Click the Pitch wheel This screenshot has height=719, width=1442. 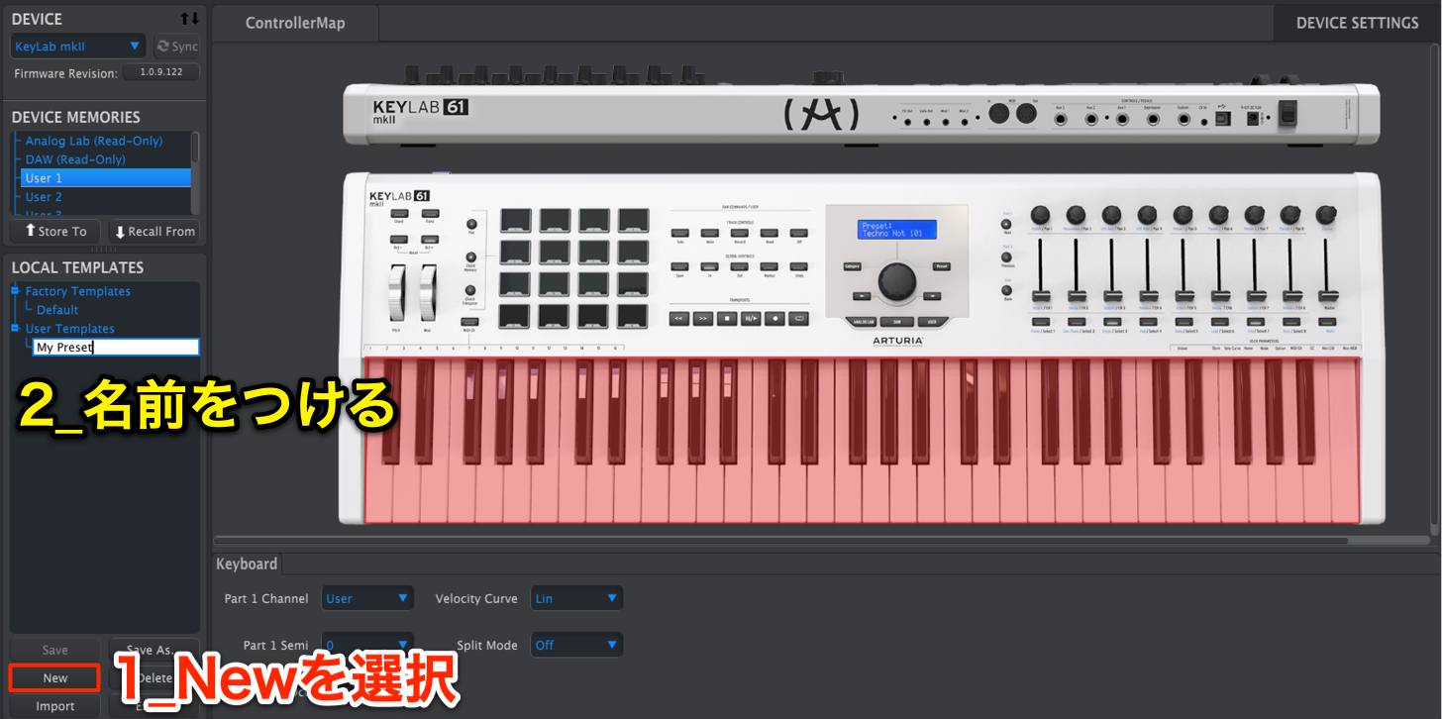[397, 292]
